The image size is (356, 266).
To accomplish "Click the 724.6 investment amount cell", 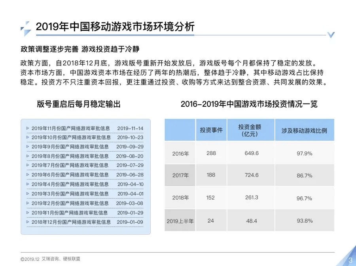I will pyautogui.click(x=252, y=175).
